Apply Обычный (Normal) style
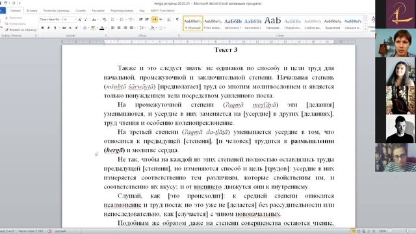This screenshot has height=234, width=416. [x=193, y=23]
